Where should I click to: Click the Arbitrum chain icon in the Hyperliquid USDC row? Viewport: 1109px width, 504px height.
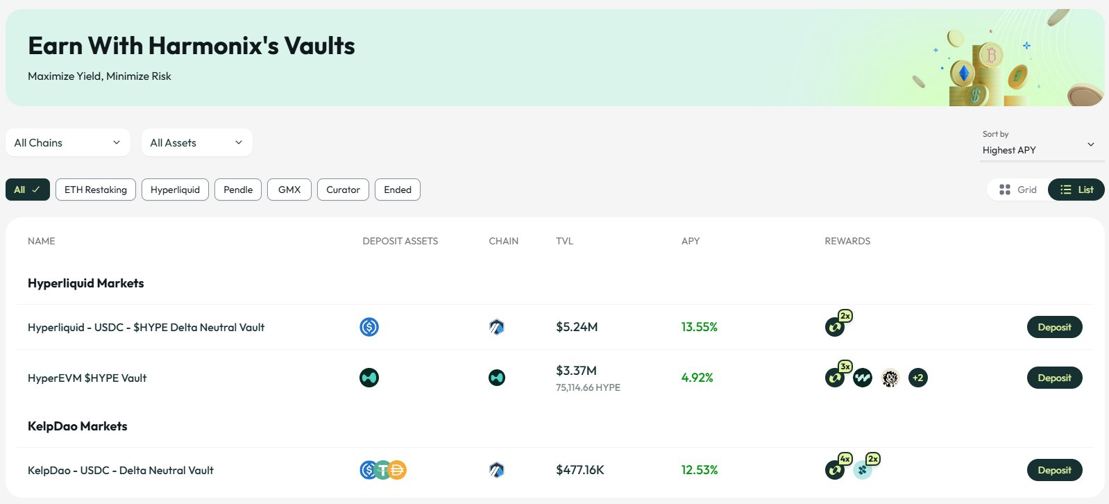click(x=497, y=327)
